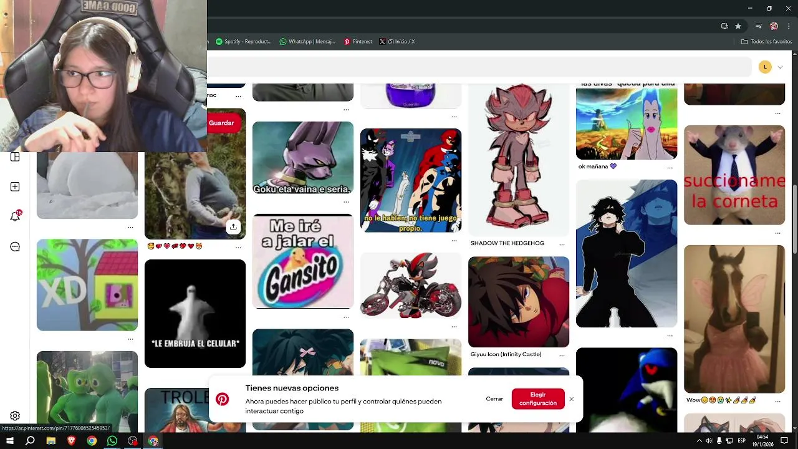Click the page vertical scrollbar thumb

794,220
